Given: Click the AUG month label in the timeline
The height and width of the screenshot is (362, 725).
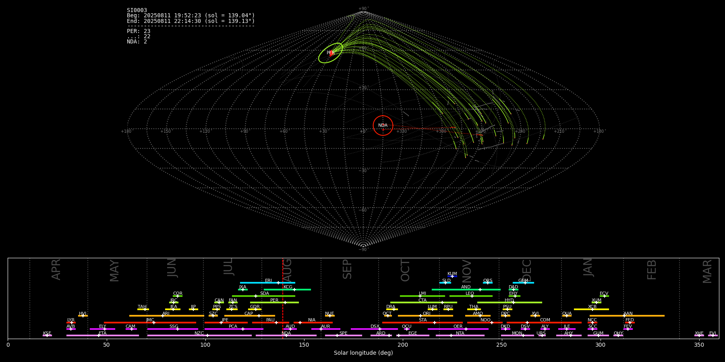Looking at the screenshot, I should pos(288,270).
